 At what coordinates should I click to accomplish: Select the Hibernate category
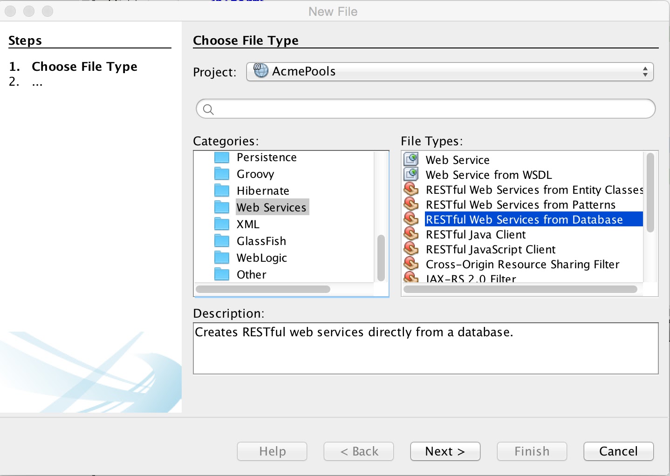[x=263, y=190]
